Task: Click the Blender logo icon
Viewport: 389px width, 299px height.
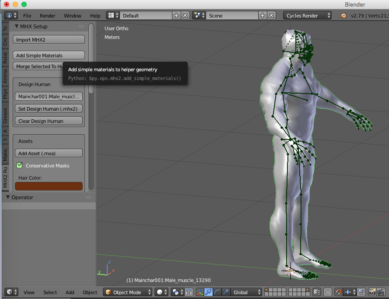Action: point(343,16)
